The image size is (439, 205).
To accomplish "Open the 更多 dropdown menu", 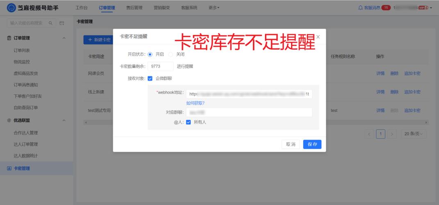I will [214, 8].
